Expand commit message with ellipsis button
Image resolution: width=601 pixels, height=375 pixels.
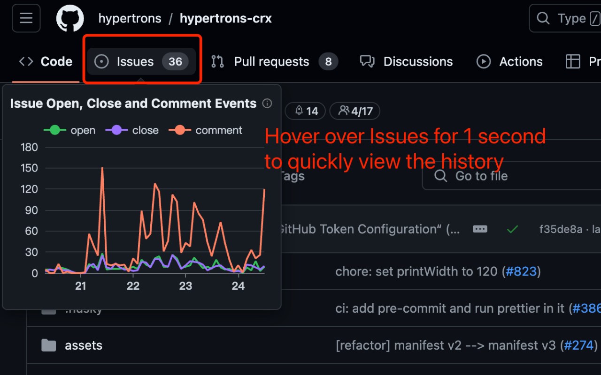point(480,229)
